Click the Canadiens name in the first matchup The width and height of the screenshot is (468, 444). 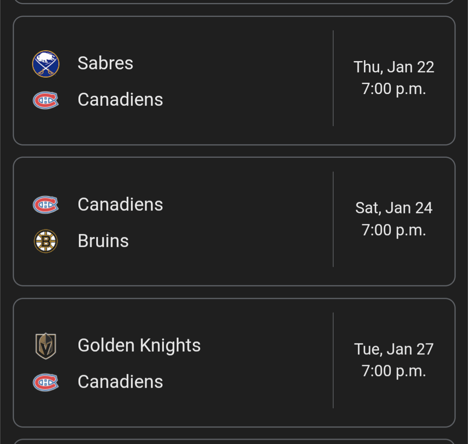pos(120,100)
